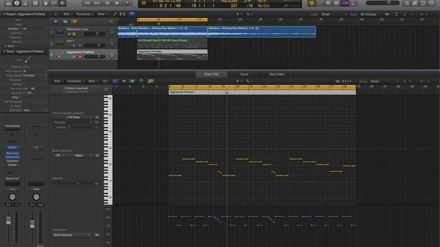
Task: Toggle the purple Count-in button
Action: coord(345,3)
